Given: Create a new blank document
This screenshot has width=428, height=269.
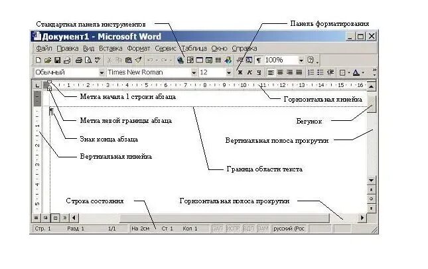Looking at the screenshot, I should point(38,60).
